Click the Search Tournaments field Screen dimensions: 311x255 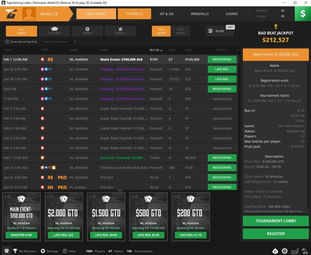point(56,42)
